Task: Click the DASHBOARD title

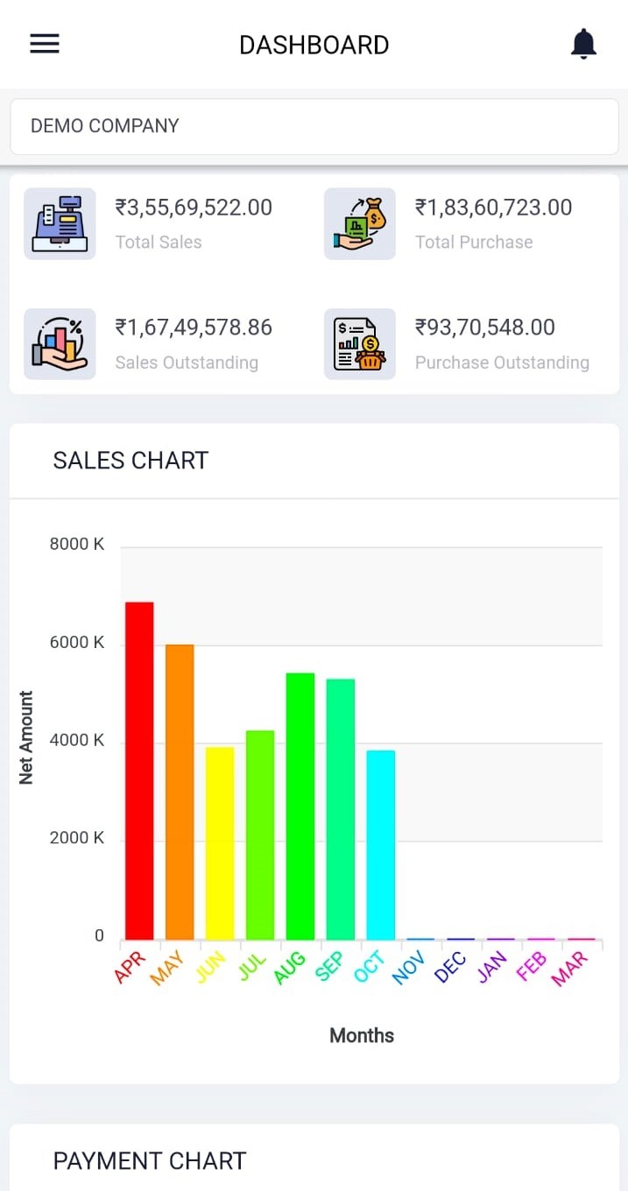Action: click(x=314, y=45)
